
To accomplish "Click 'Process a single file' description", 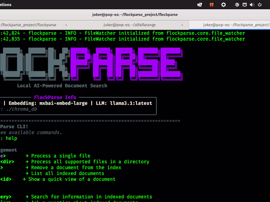I will [x=61, y=156].
